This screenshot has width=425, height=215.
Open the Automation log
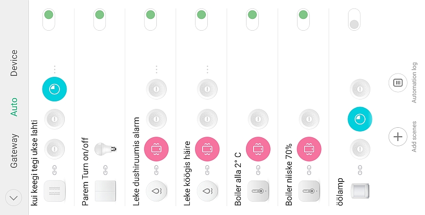pos(398,83)
